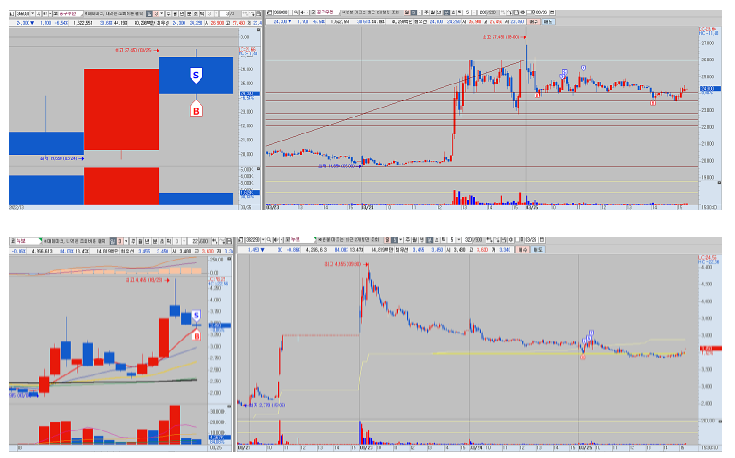
Task: Expand period-number dropdown after 일 5 top-right
Action: (x=419, y=12)
